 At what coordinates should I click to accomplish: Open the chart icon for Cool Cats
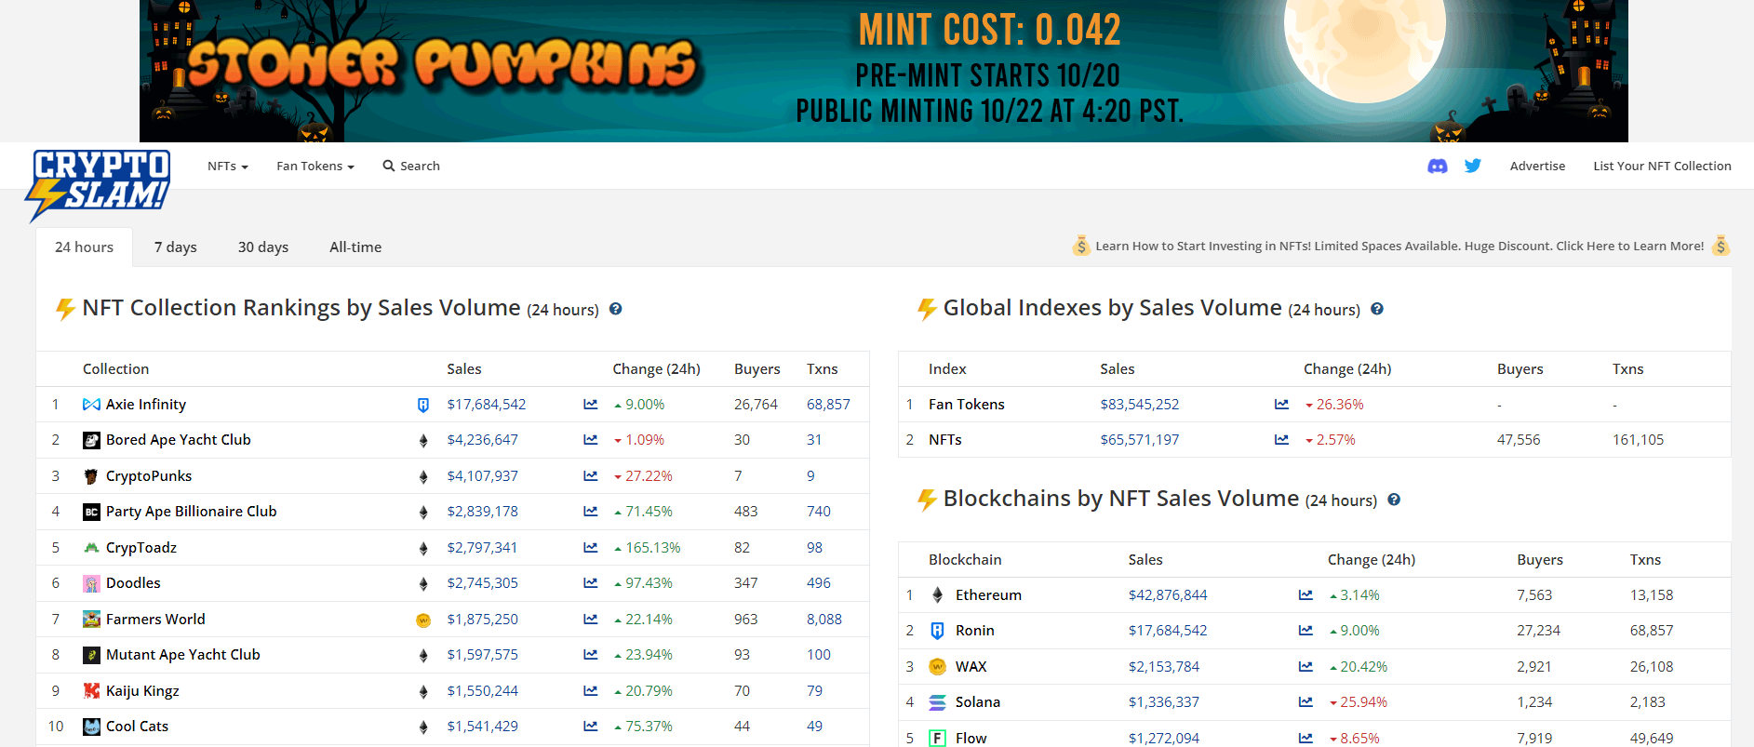591,727
